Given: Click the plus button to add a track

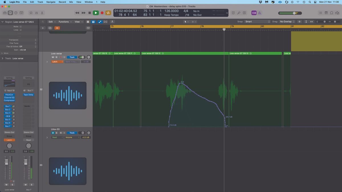Looking at the screenshot, I should 43,28.
